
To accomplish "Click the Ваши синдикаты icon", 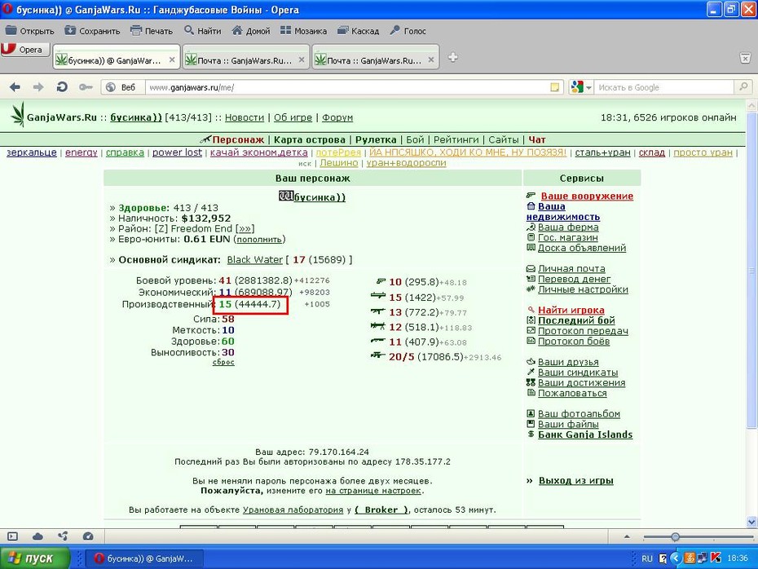I will coord(531,373).
